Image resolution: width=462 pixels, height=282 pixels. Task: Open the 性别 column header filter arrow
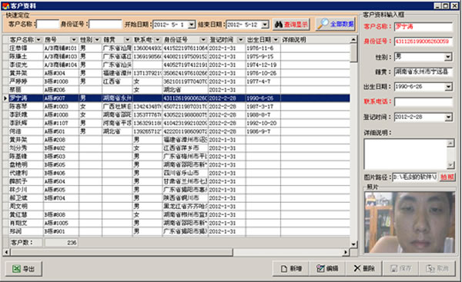pyautogui.click(x=97, y=40)
